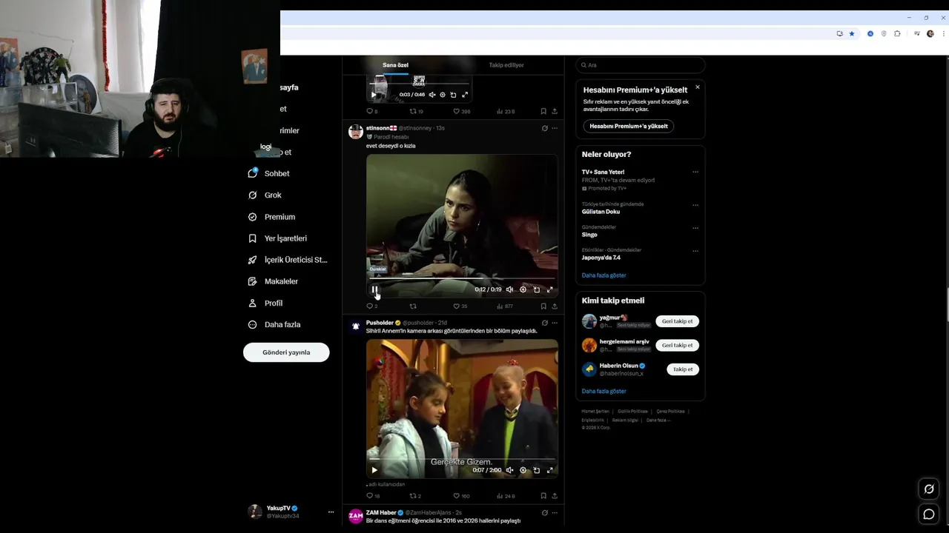Focus the Ara search field
This screenshot has height=533, width=949.
pyautogui.click(x=641, y=65)
